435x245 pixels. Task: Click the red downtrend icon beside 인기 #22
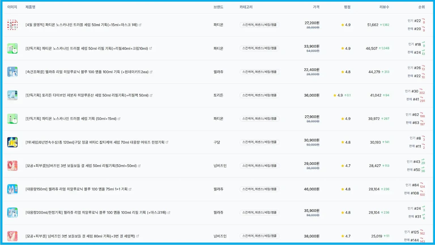point(423,19)
